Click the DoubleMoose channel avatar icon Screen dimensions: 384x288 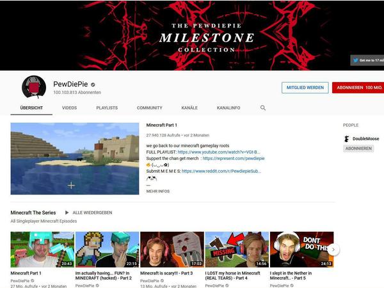click(x=346, y=139)
